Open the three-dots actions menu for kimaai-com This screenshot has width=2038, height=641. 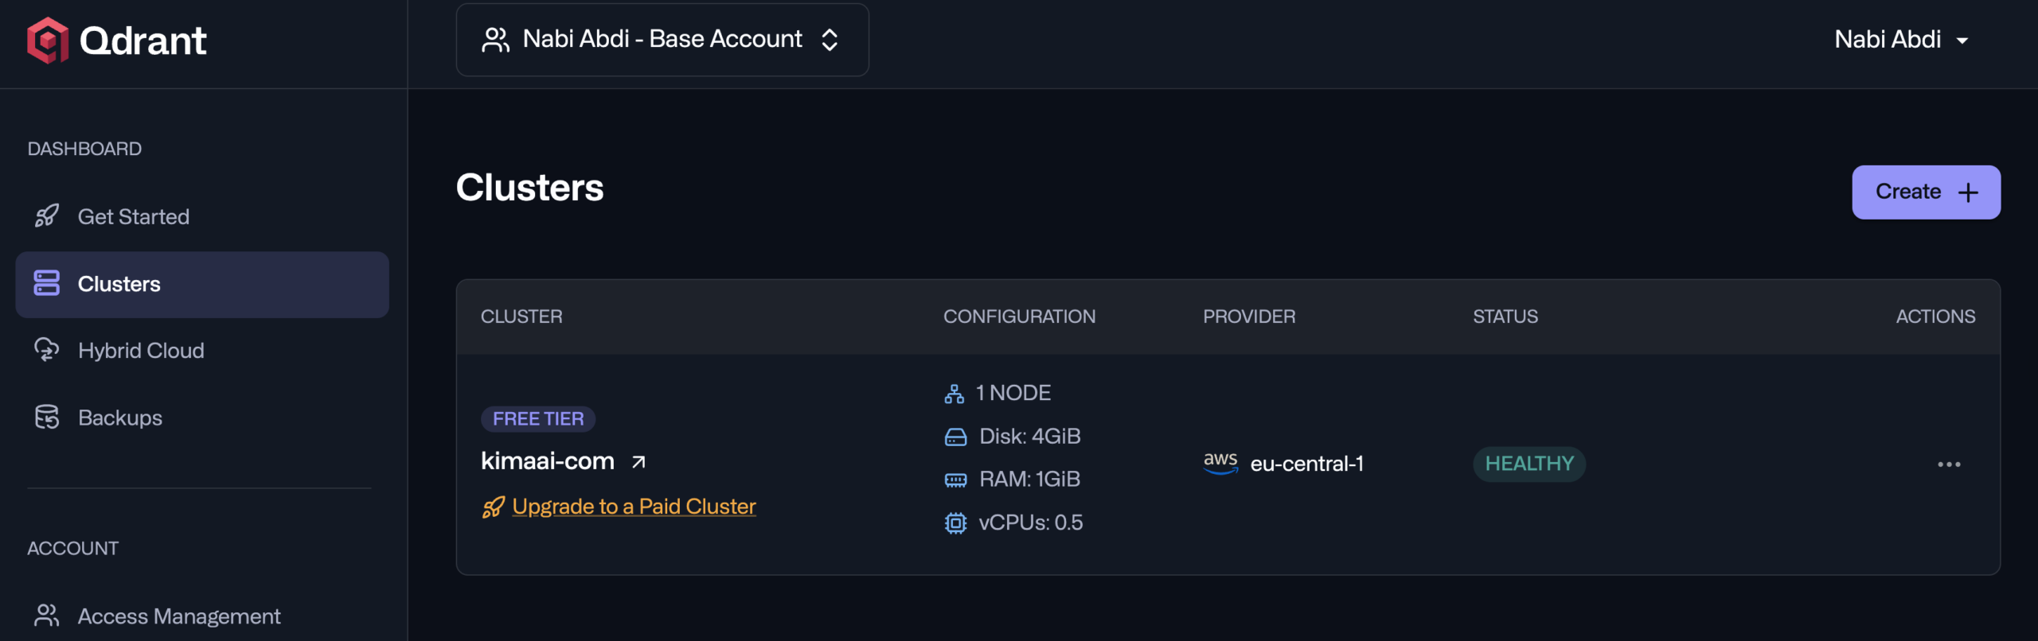click(1949, 464)
